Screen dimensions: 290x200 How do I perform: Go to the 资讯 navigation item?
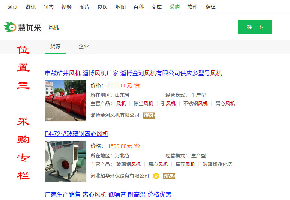(x=30, y=7)
